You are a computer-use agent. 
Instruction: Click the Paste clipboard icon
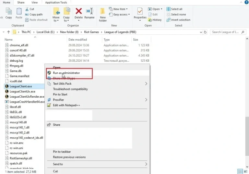pyautogui.click(x=19, y=12)
